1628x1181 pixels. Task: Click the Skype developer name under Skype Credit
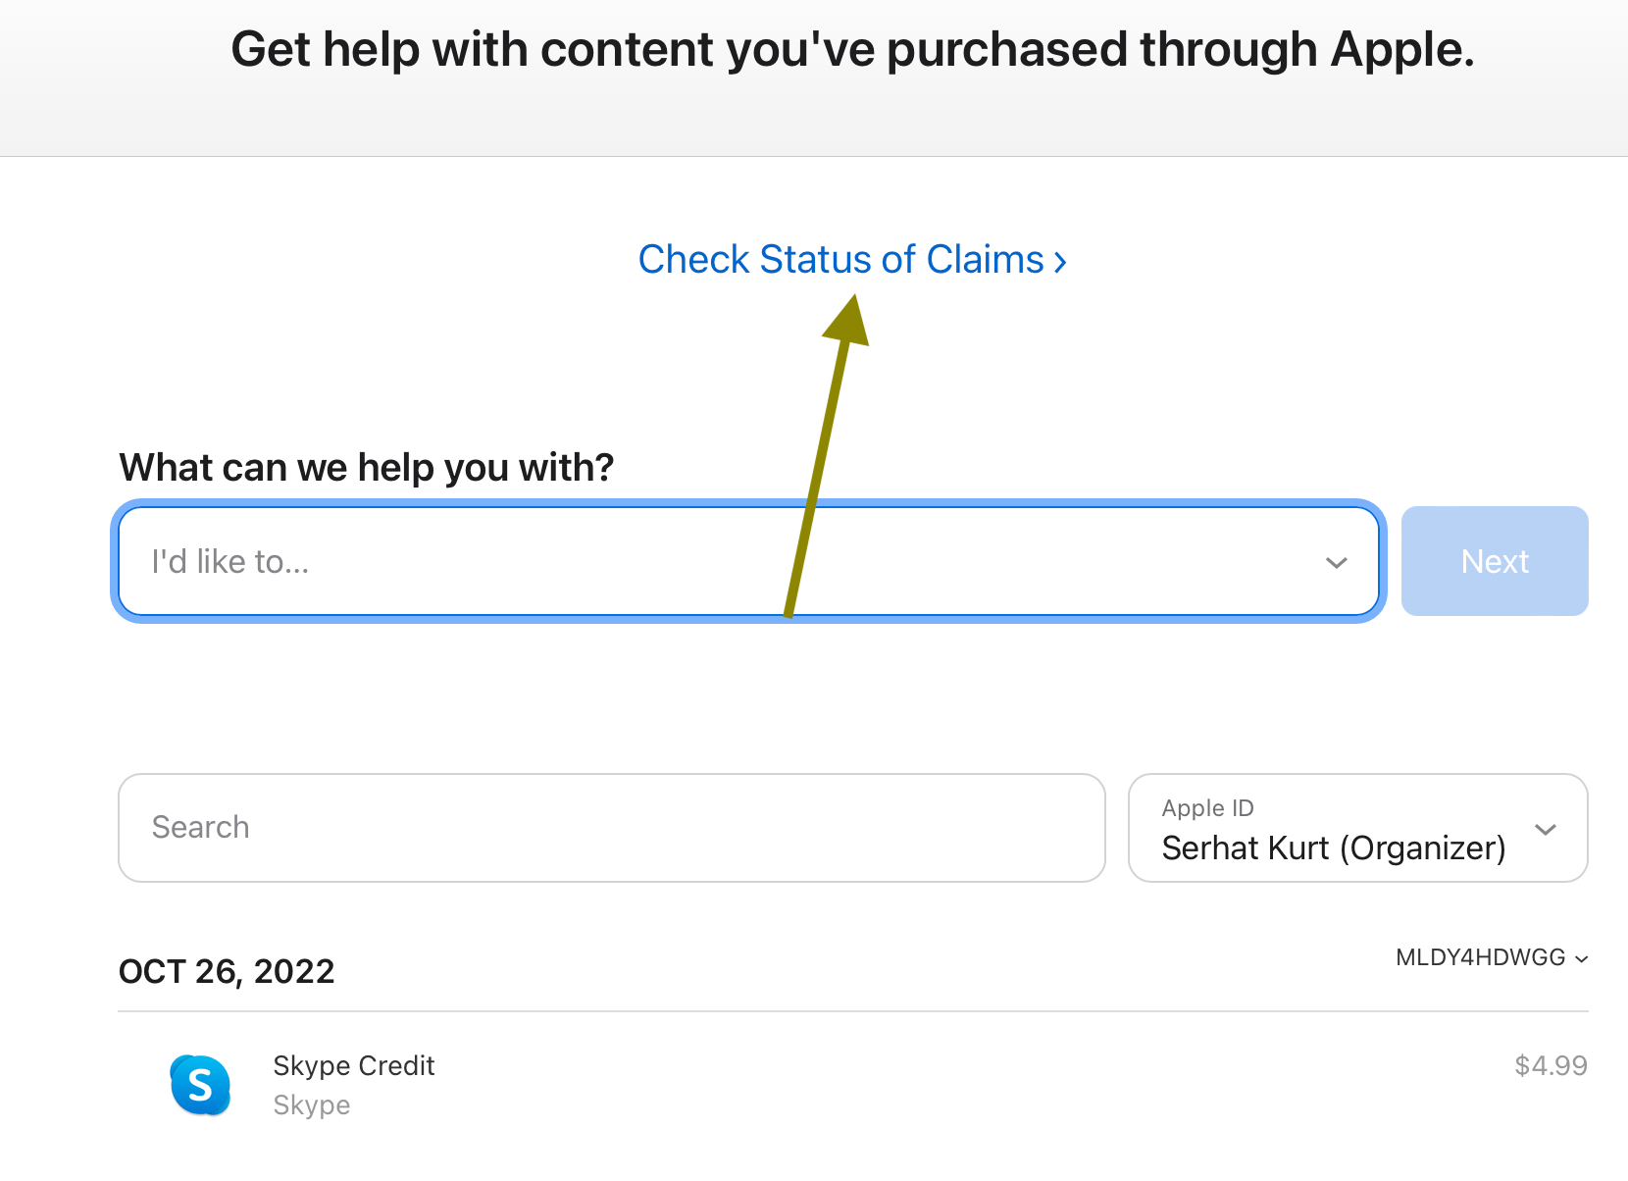click(312, 1104)
